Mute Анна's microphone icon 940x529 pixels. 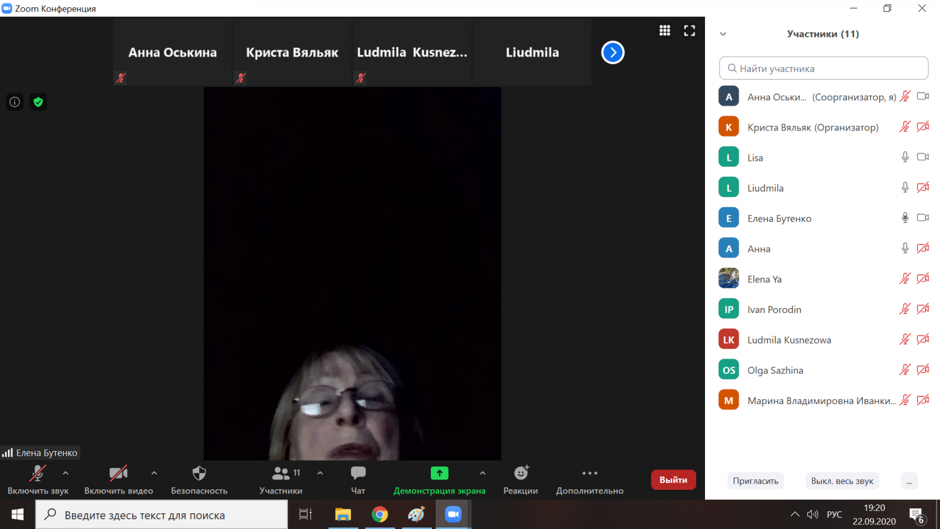pyautogui.click(x=905, y=248)
